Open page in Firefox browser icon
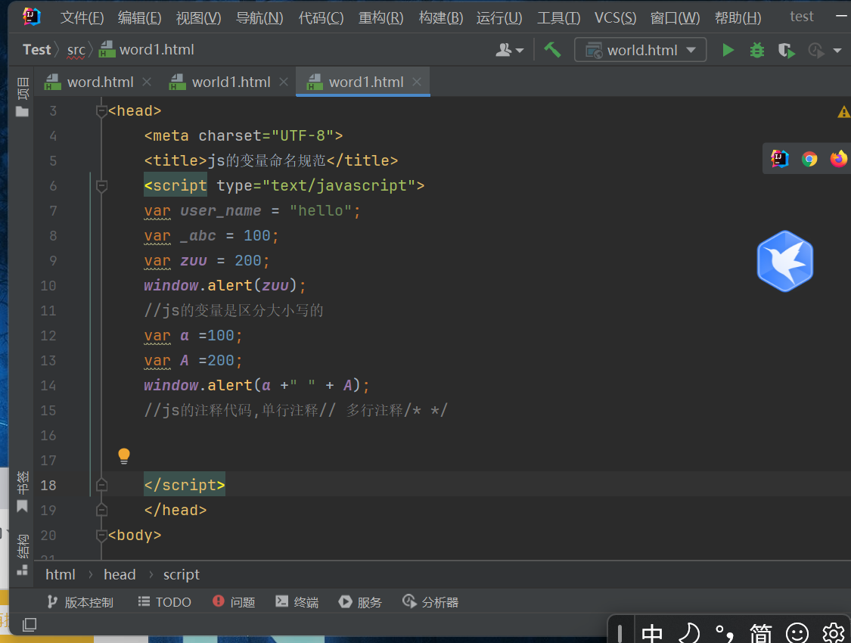This screenshot has width=851, height=643. pos(838,159)
